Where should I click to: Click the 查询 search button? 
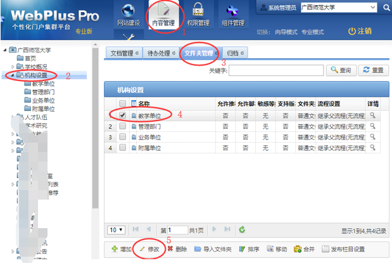pos(341,70)
